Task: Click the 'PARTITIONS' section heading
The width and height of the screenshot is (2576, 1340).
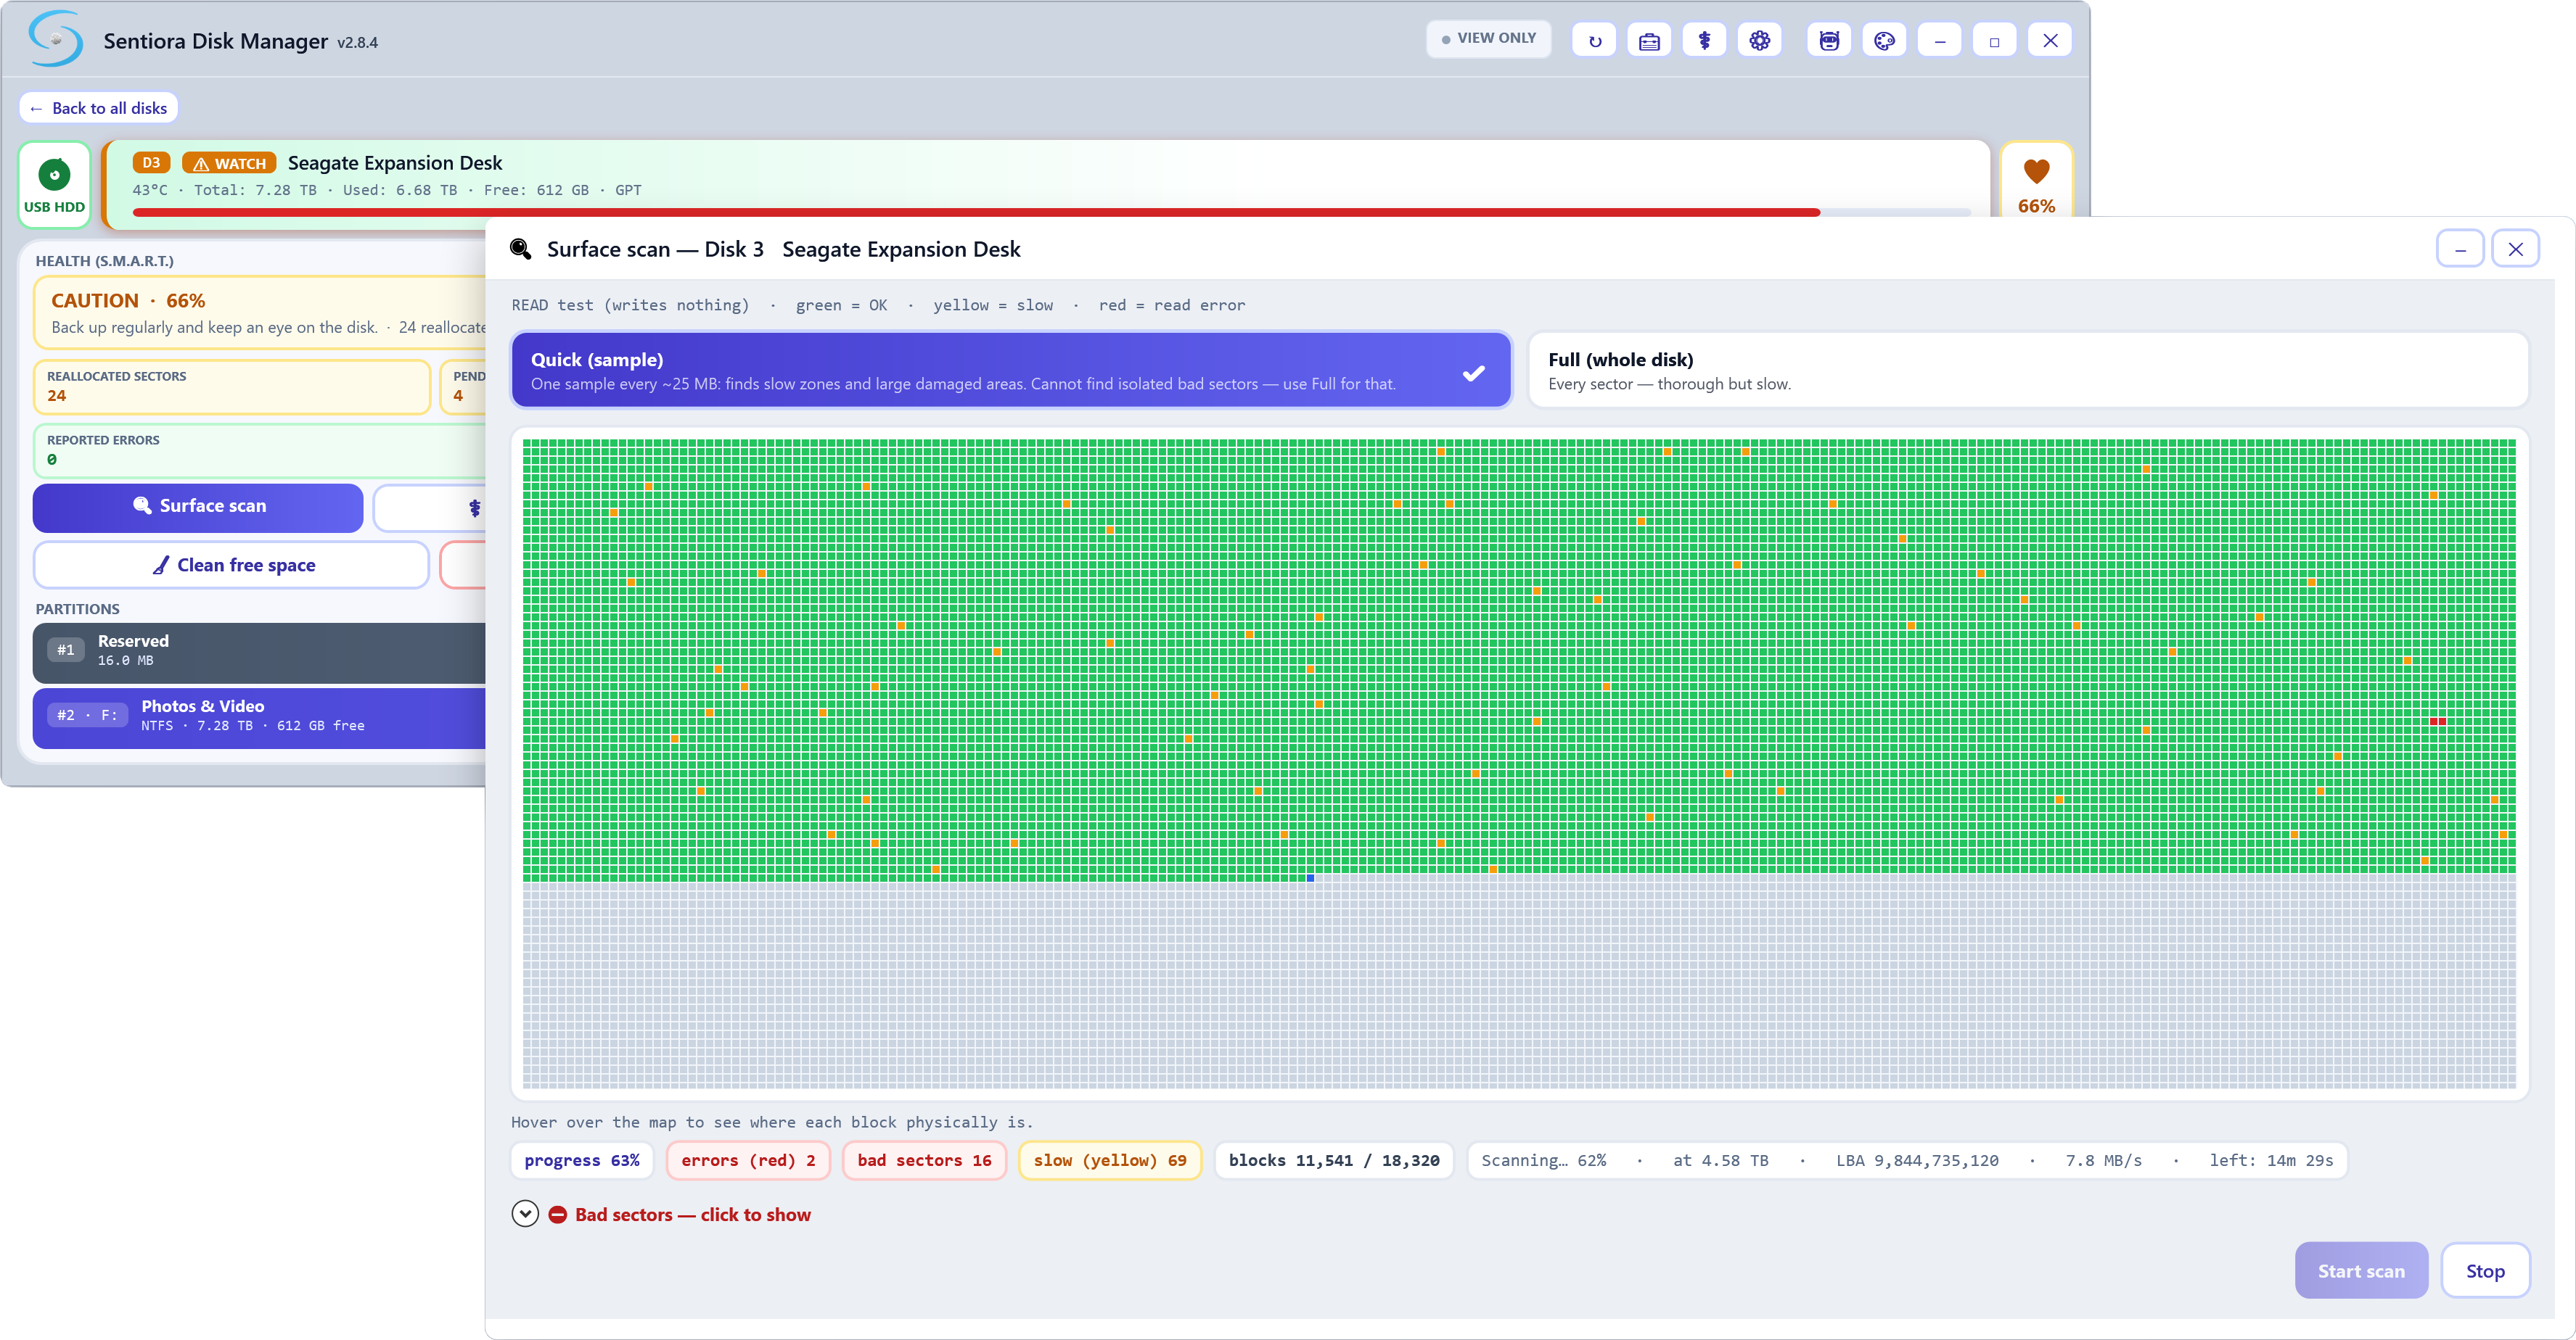Action: tap(77, 608)
